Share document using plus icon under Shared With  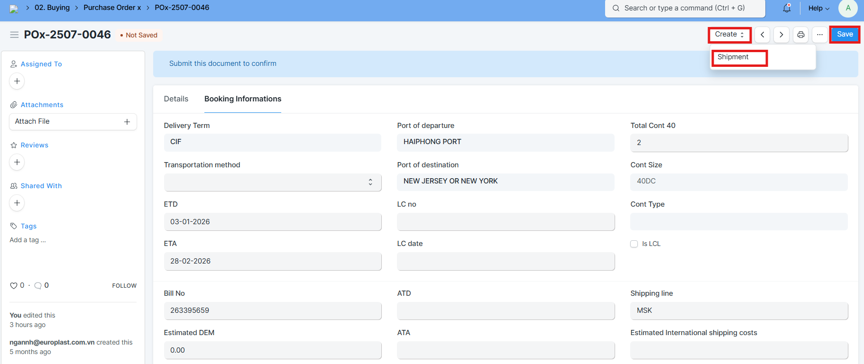[17, 203]
